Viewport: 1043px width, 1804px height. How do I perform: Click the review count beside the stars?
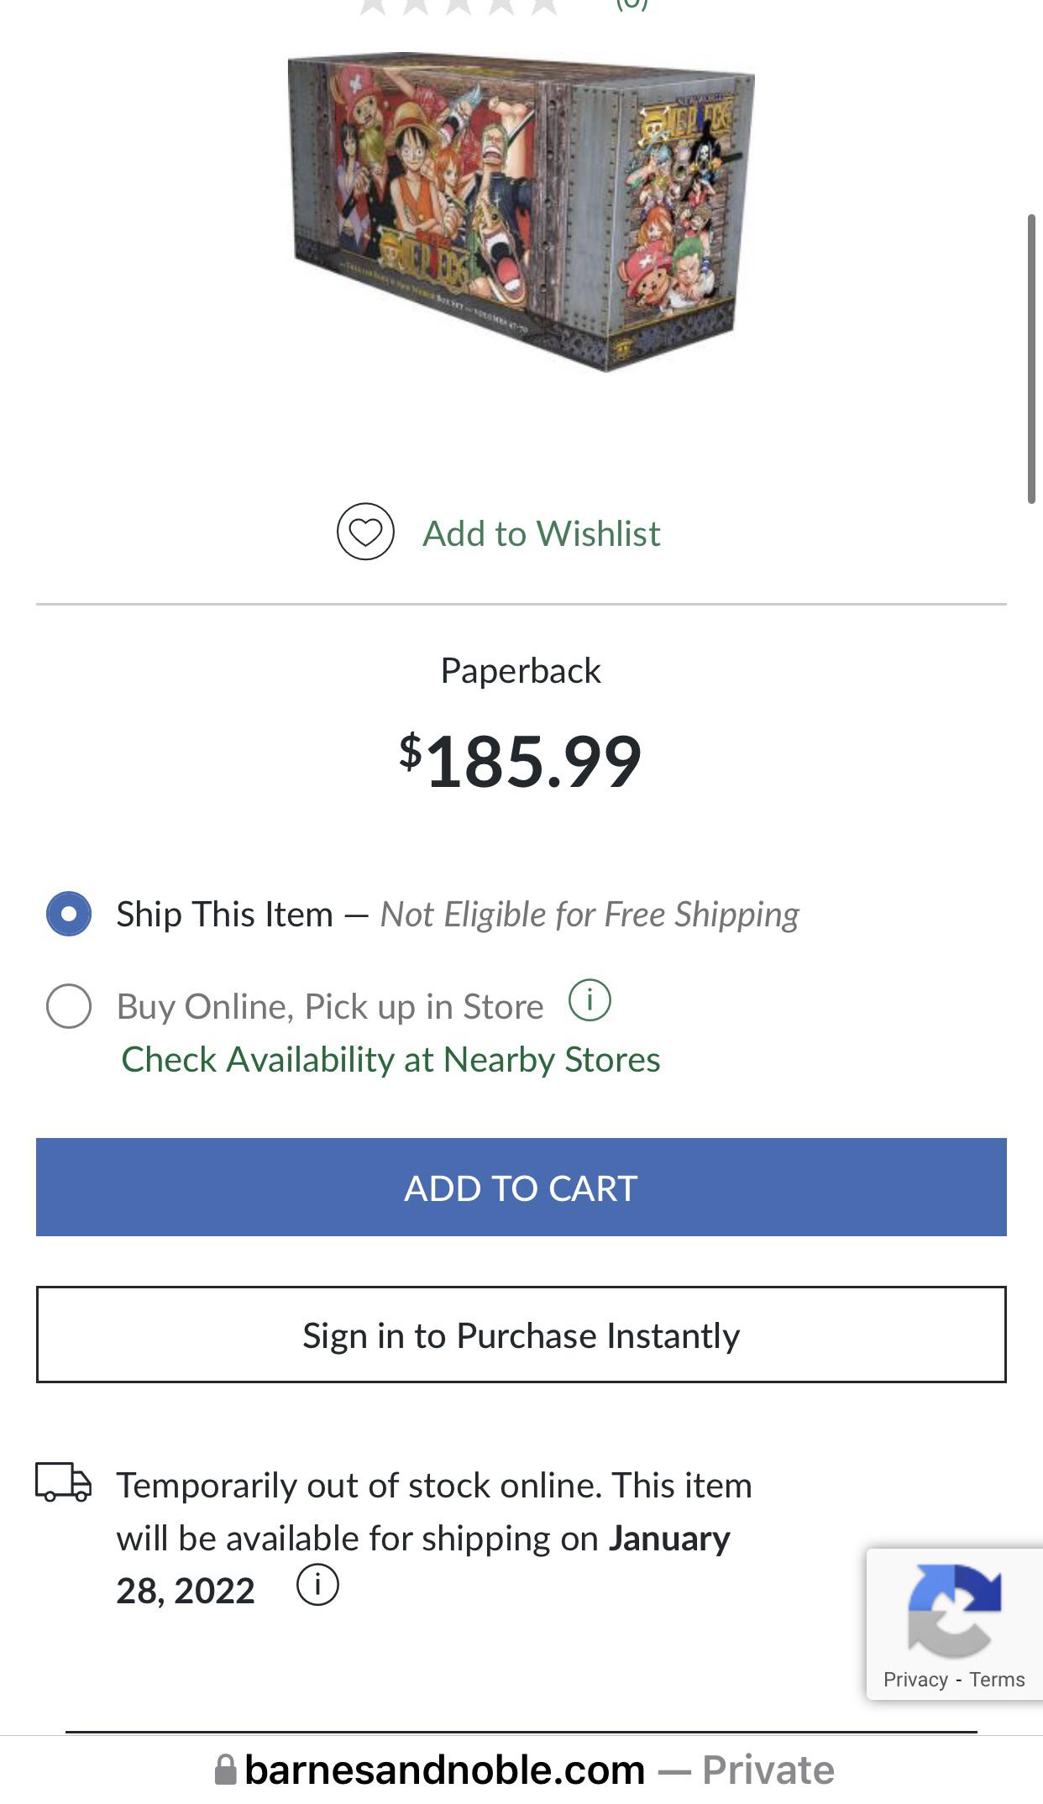(632, 5)
